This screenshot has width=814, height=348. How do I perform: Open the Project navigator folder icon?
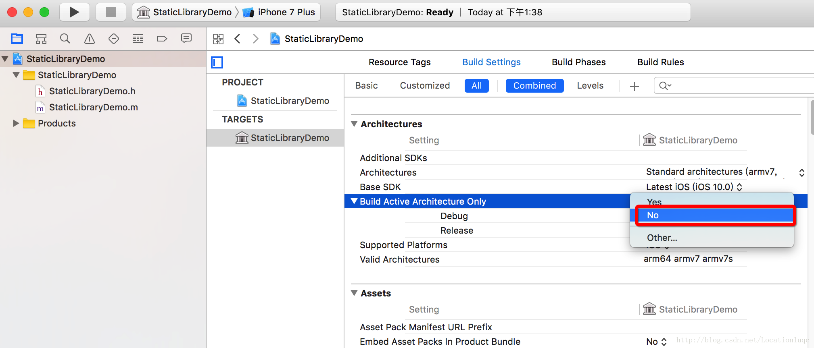(x=17, y=39)
